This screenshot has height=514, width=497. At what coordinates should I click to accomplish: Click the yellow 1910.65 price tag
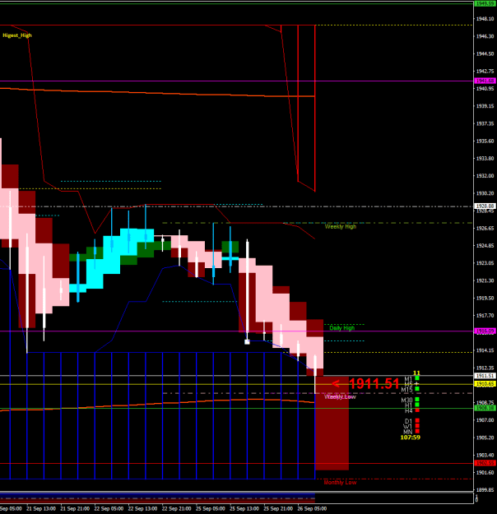(485, 384)
